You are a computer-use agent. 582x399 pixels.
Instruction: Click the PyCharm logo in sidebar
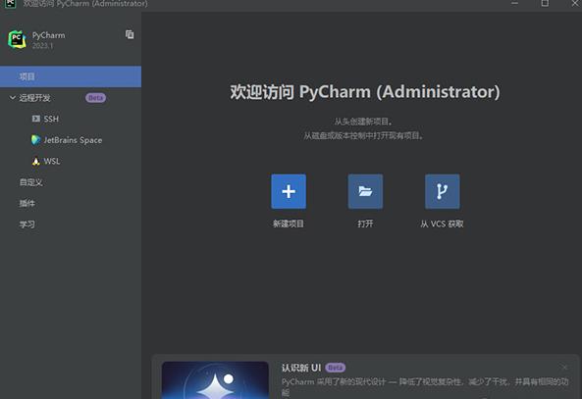pos(17,39)
